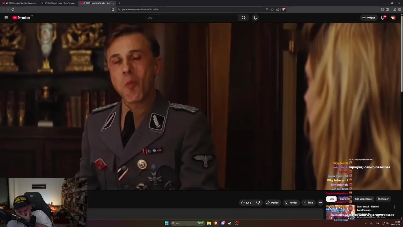This screenshot has height=227, width=403.
Task: Save the video with Kaydet
Action: pyautogui.click(x=291, y=203)
